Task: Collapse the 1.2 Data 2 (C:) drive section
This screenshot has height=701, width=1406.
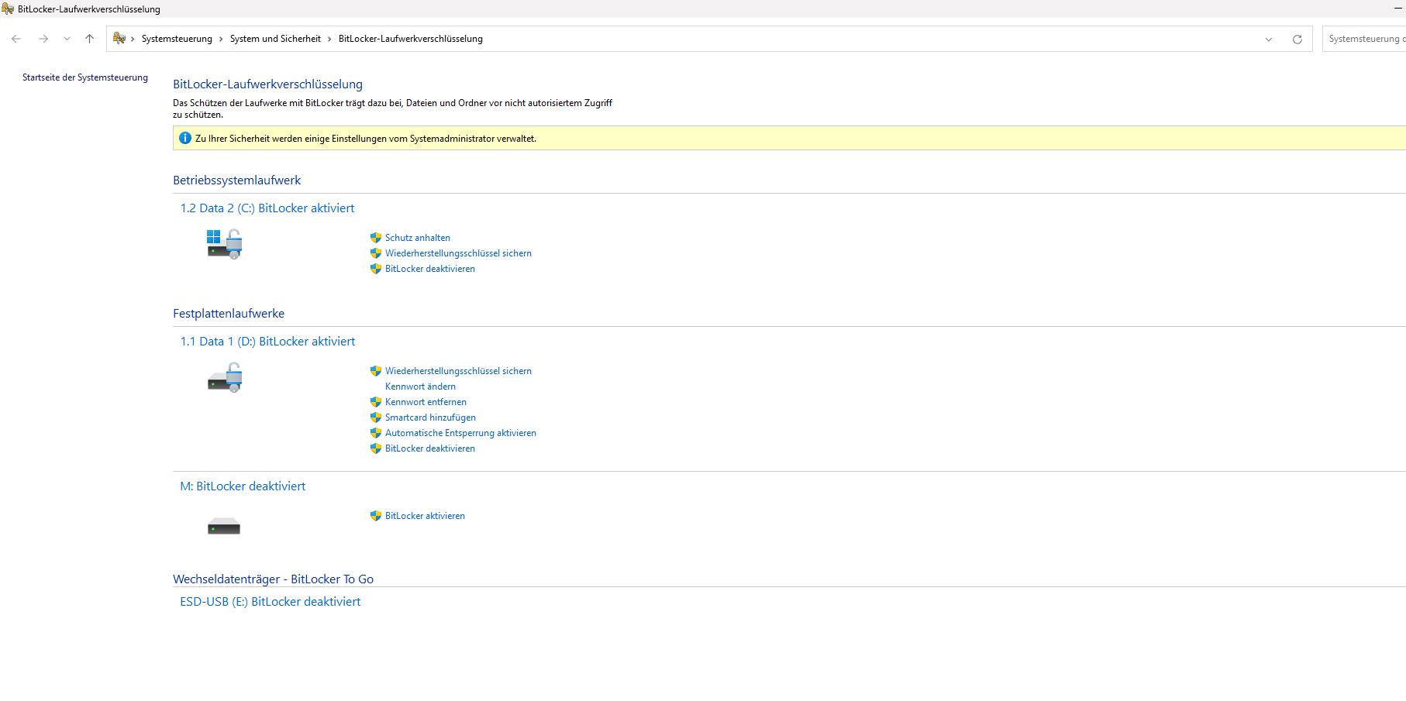Action: tap(267, 208)
